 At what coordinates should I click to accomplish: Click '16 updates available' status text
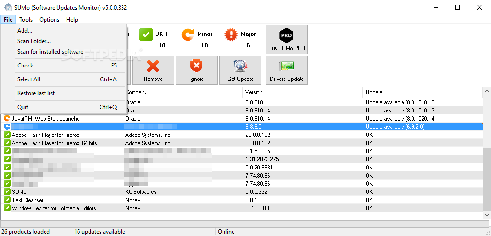point(100,232)
